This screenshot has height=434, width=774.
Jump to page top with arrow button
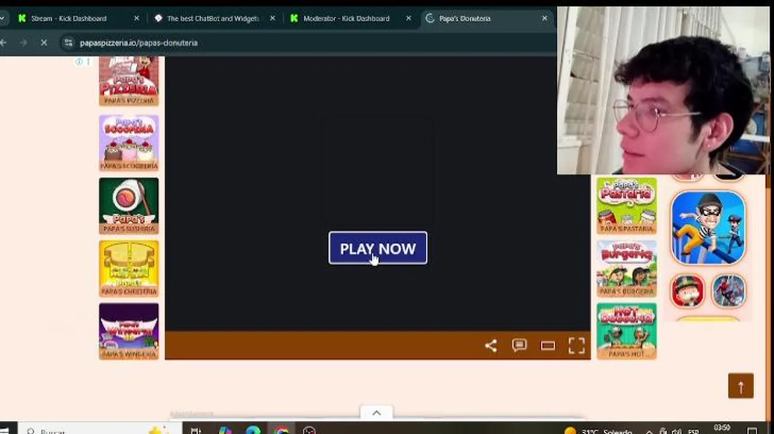741,386
